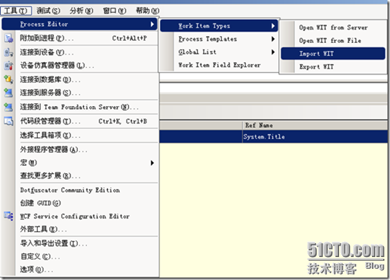Image resolution: width=390 pixels, height=280 pixels.
Task: Click the Attach to Process icon
Action: click(9, 38)
